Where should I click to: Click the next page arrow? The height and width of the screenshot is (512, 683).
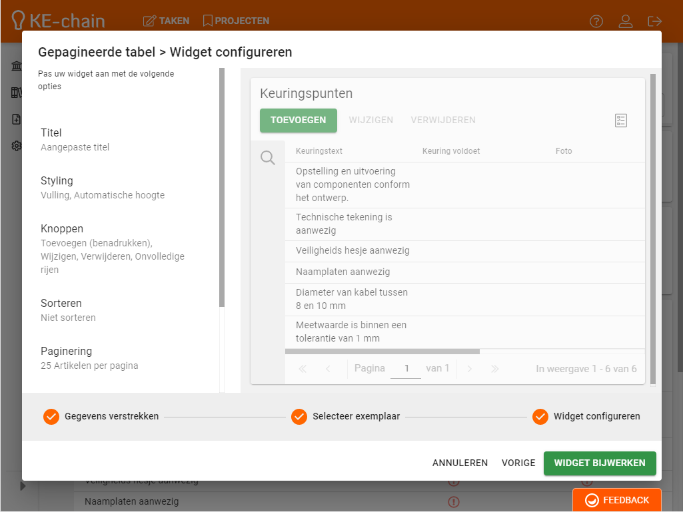(469, 369)
